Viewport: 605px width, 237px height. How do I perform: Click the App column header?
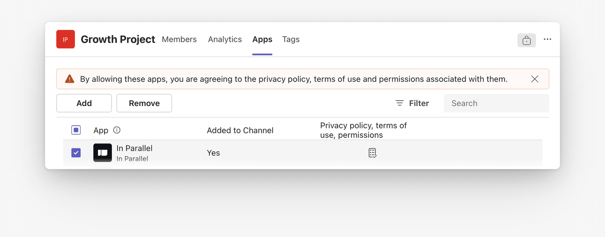101,130
